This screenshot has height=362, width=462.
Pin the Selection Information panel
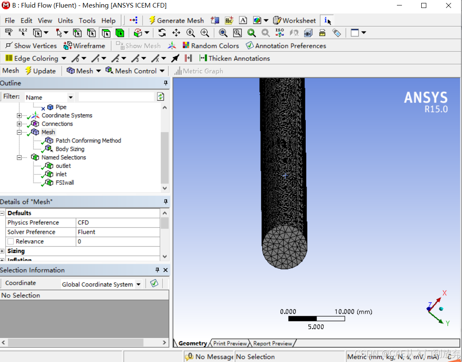tap(157, 270)
